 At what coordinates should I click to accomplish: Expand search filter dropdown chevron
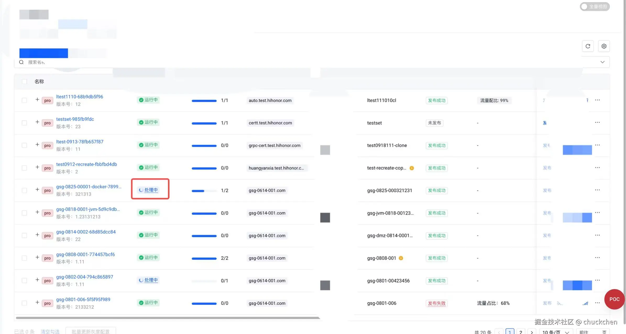[602, 62]
